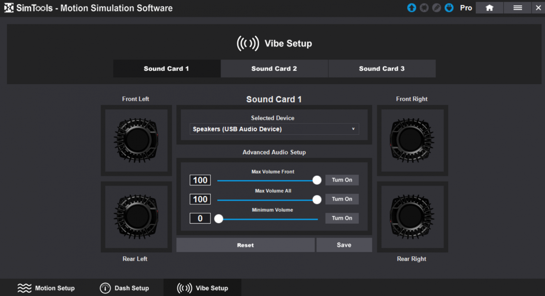Click the blue up-arrow status icon
This screenshot has height=296, width=545.
tap(411, 8)
